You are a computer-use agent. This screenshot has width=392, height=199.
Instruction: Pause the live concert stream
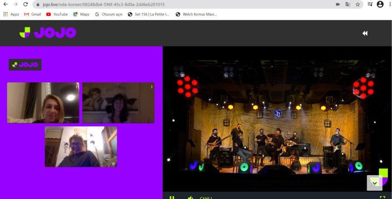point(172,197)
